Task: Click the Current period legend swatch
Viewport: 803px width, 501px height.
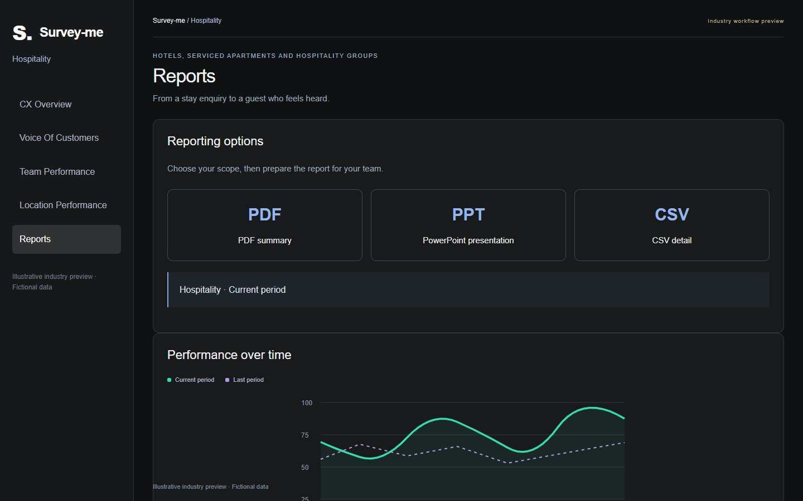Action: point(169,380)
